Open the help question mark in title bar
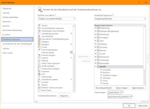The image size is (150, 109). (139, 2)
